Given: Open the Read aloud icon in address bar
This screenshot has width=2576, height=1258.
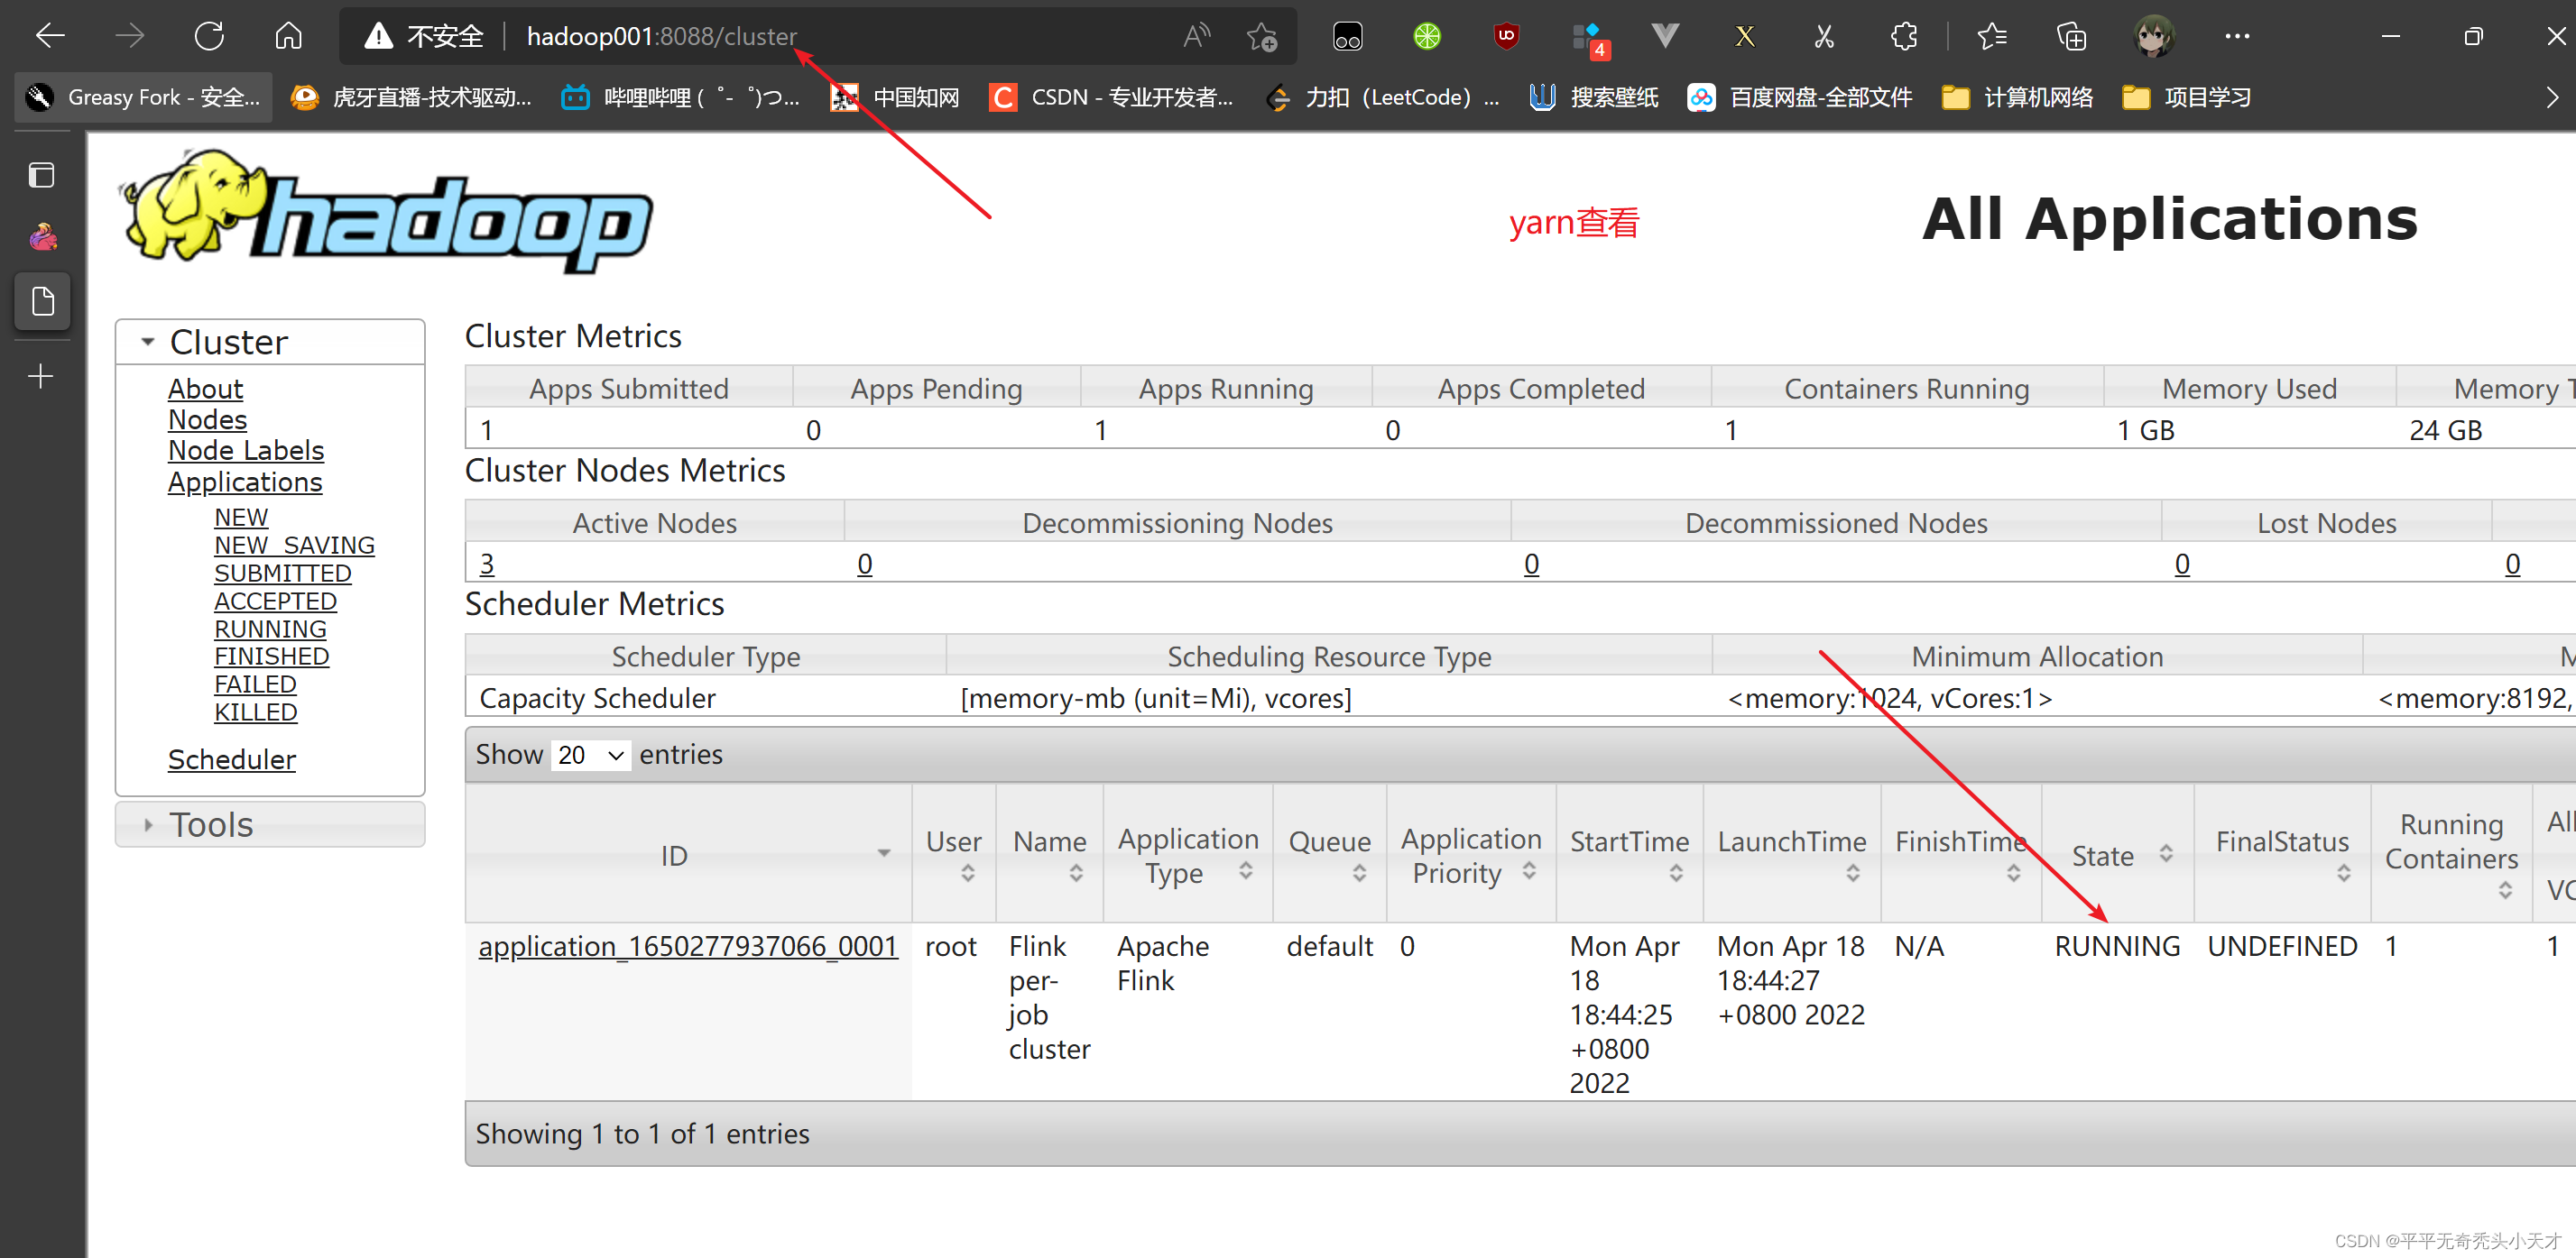Looking at the screenshot, I should point(1196,35).
